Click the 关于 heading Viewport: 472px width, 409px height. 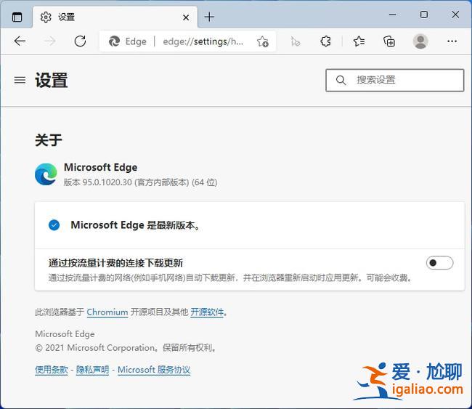click(49, 140)
